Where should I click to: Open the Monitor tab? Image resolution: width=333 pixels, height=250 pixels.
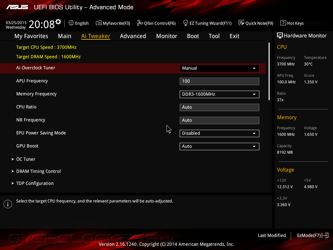pos(166,36)
